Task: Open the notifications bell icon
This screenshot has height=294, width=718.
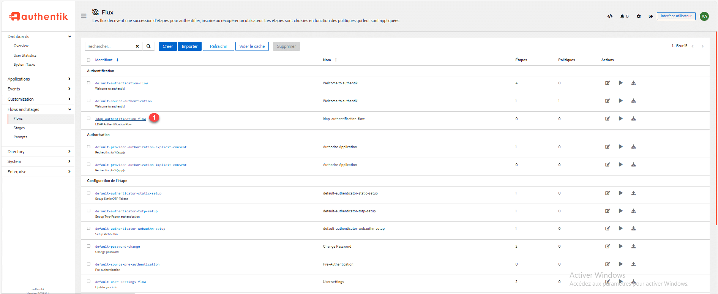Action: (623, 16)
